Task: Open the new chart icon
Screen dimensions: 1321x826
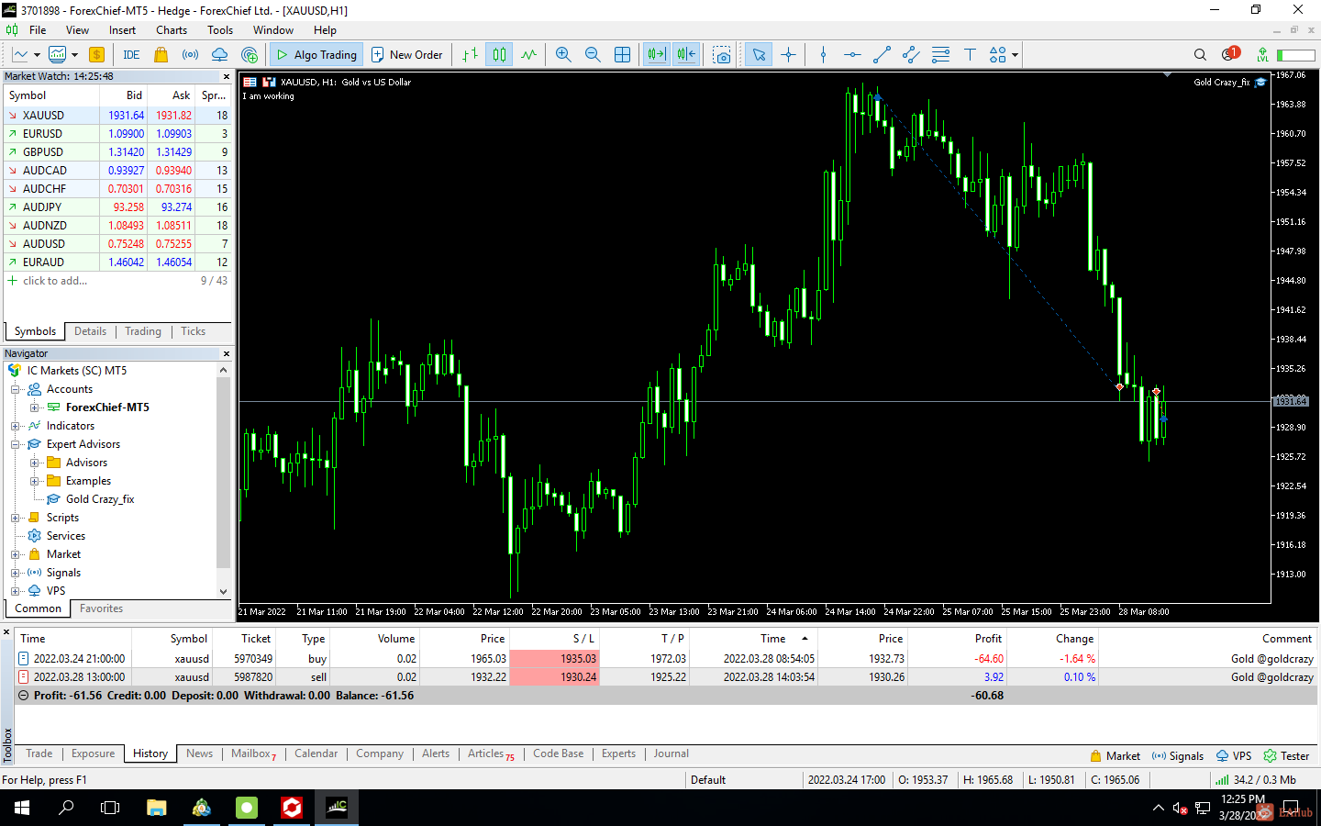Action: (x=20, y=54)
